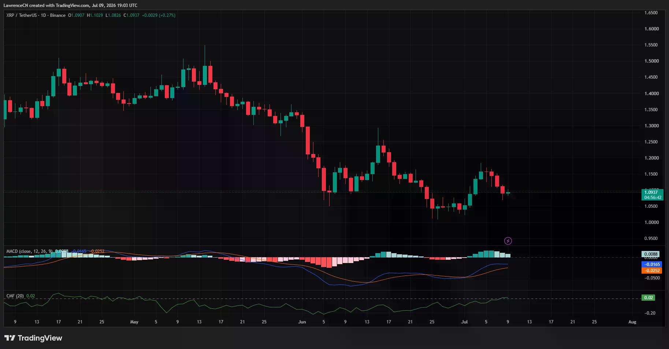
Task: Click the CMF (20) indicator legend
Action: [x=15, y=296]
